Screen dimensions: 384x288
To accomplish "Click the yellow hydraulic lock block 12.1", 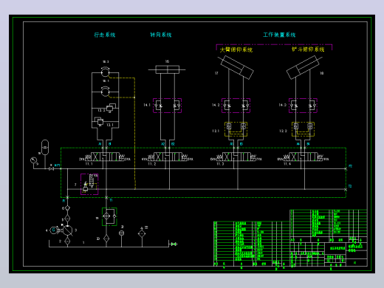I will 236,129.
